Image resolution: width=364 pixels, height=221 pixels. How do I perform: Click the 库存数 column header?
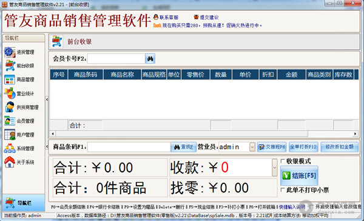coord(343,74)
